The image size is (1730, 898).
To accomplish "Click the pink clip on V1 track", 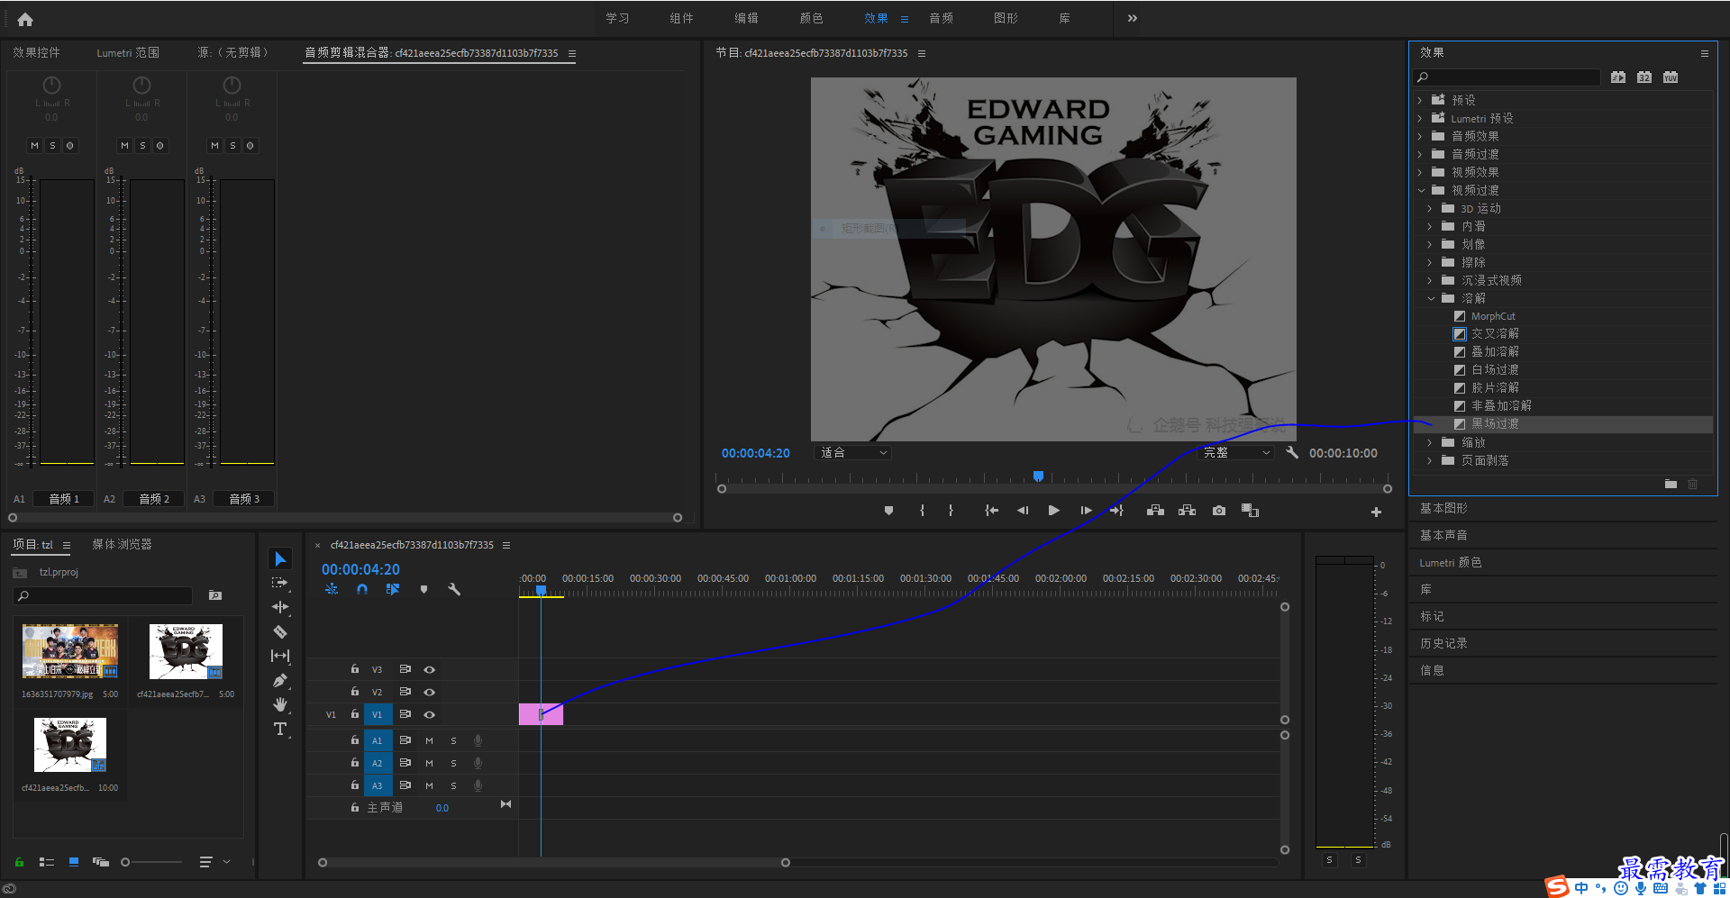I will click(541, 714).
